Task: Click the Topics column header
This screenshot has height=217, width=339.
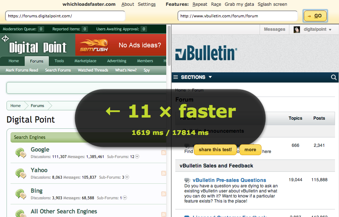Action: [295, 118]
